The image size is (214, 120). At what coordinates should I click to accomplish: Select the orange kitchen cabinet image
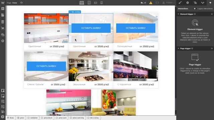pyautogui.click(x=46, y=28)
